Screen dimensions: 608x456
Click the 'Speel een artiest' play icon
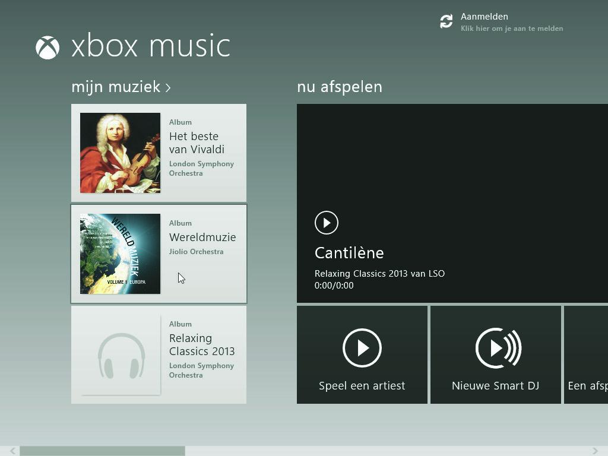point(362,348)
